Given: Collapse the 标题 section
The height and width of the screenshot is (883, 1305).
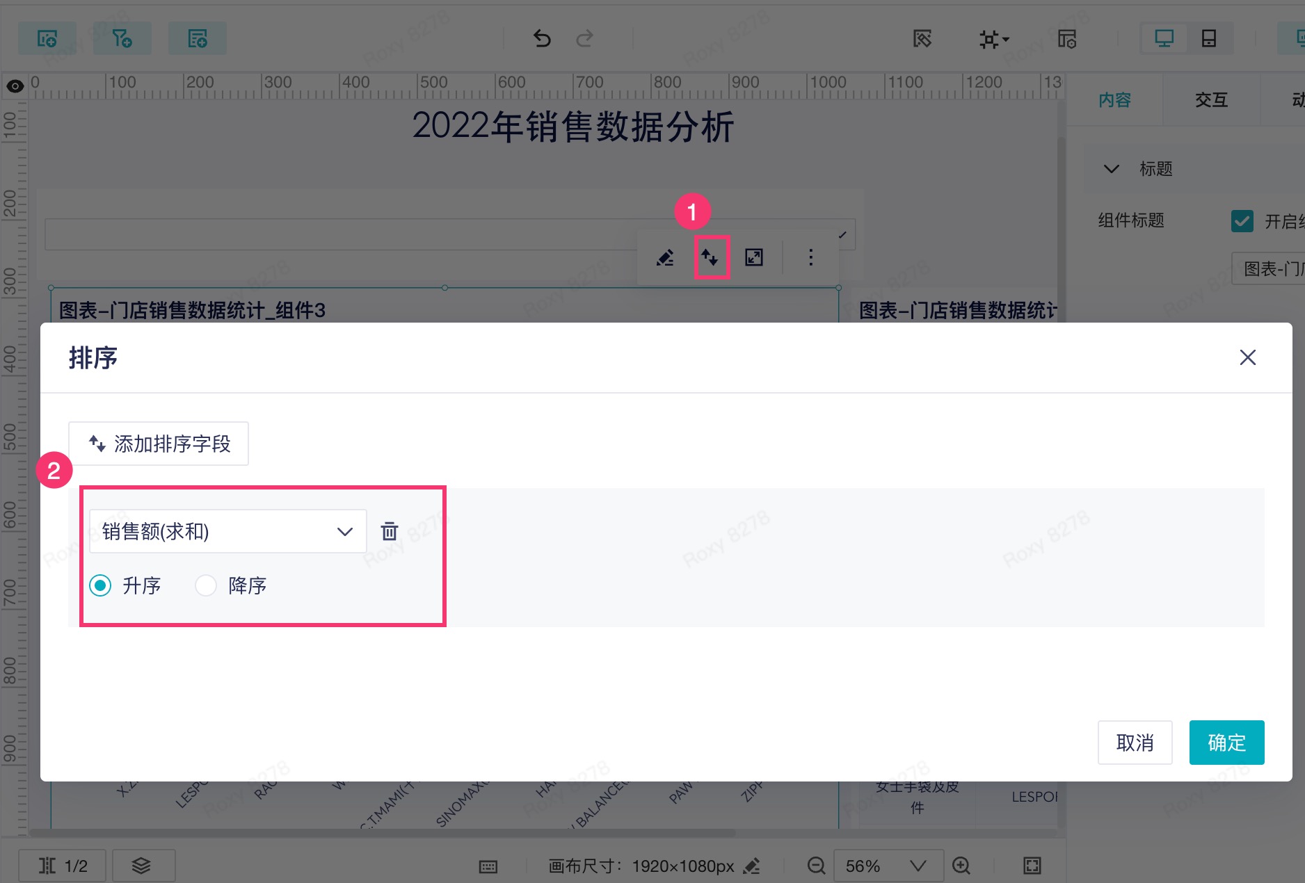Looking at the screenshot, I should (1112, 169).
